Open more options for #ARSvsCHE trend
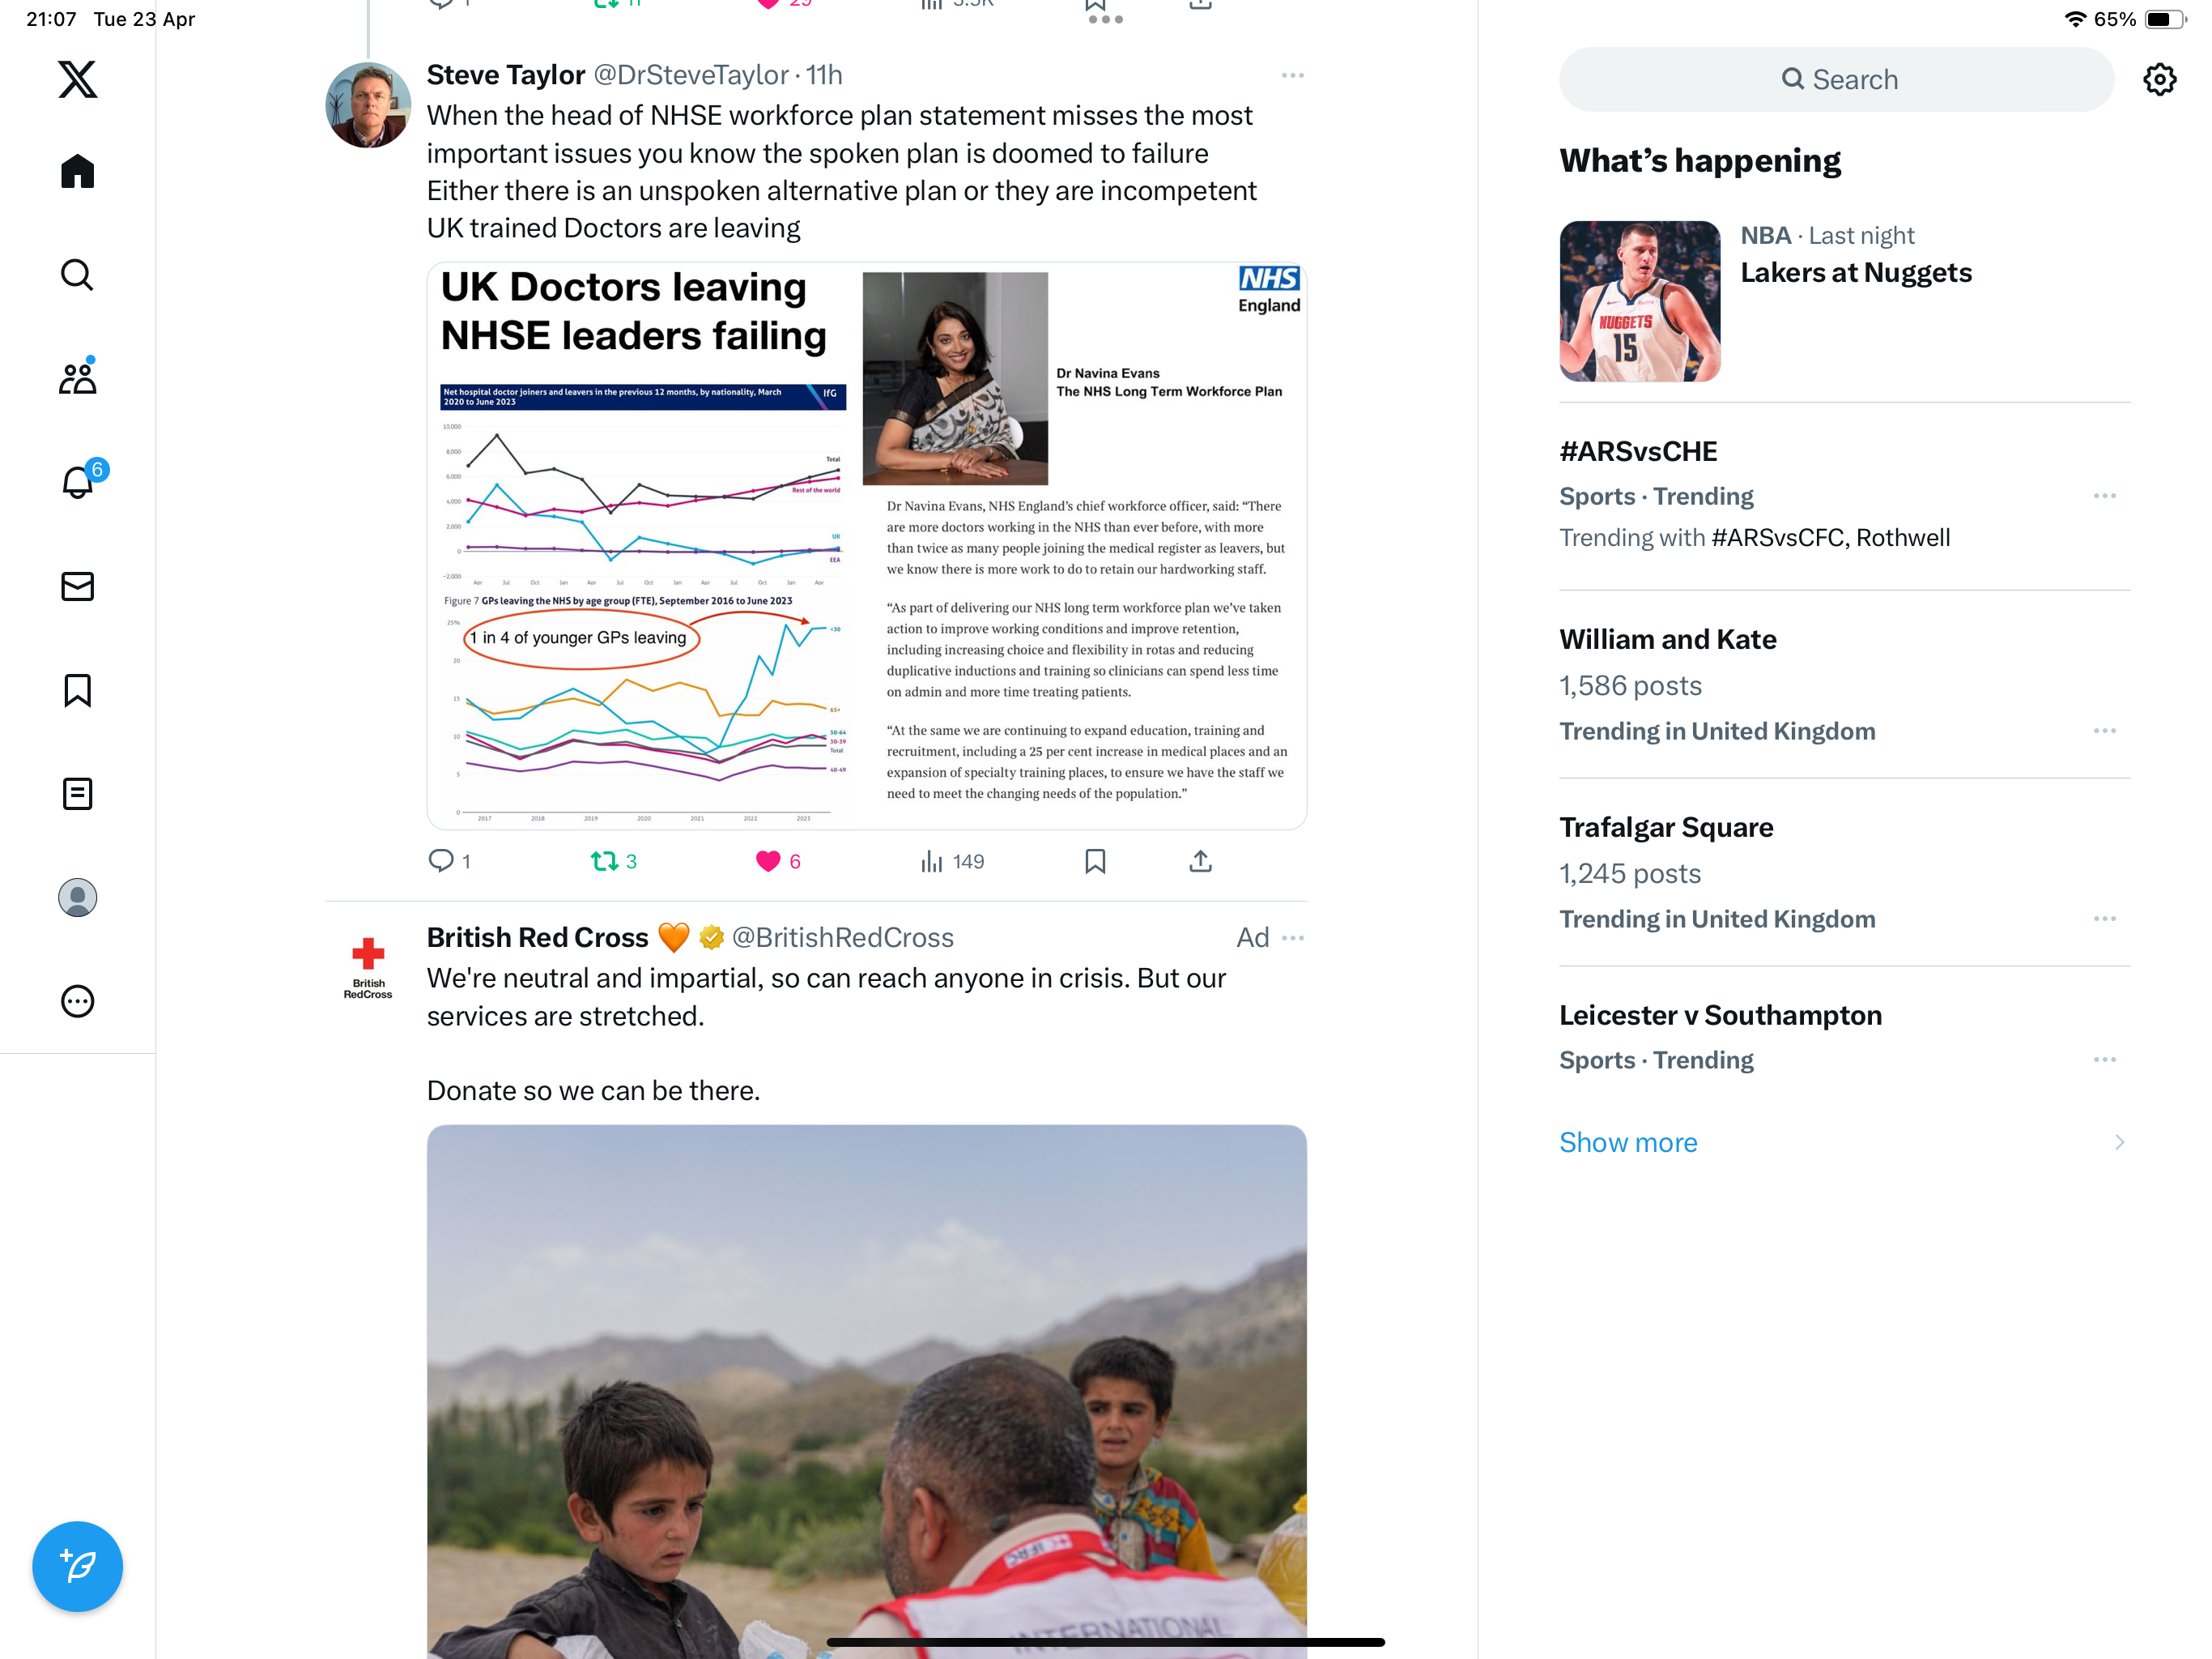Image resolution: width=2212 pixels, height=1659 pixels. tap(2104, 497)
